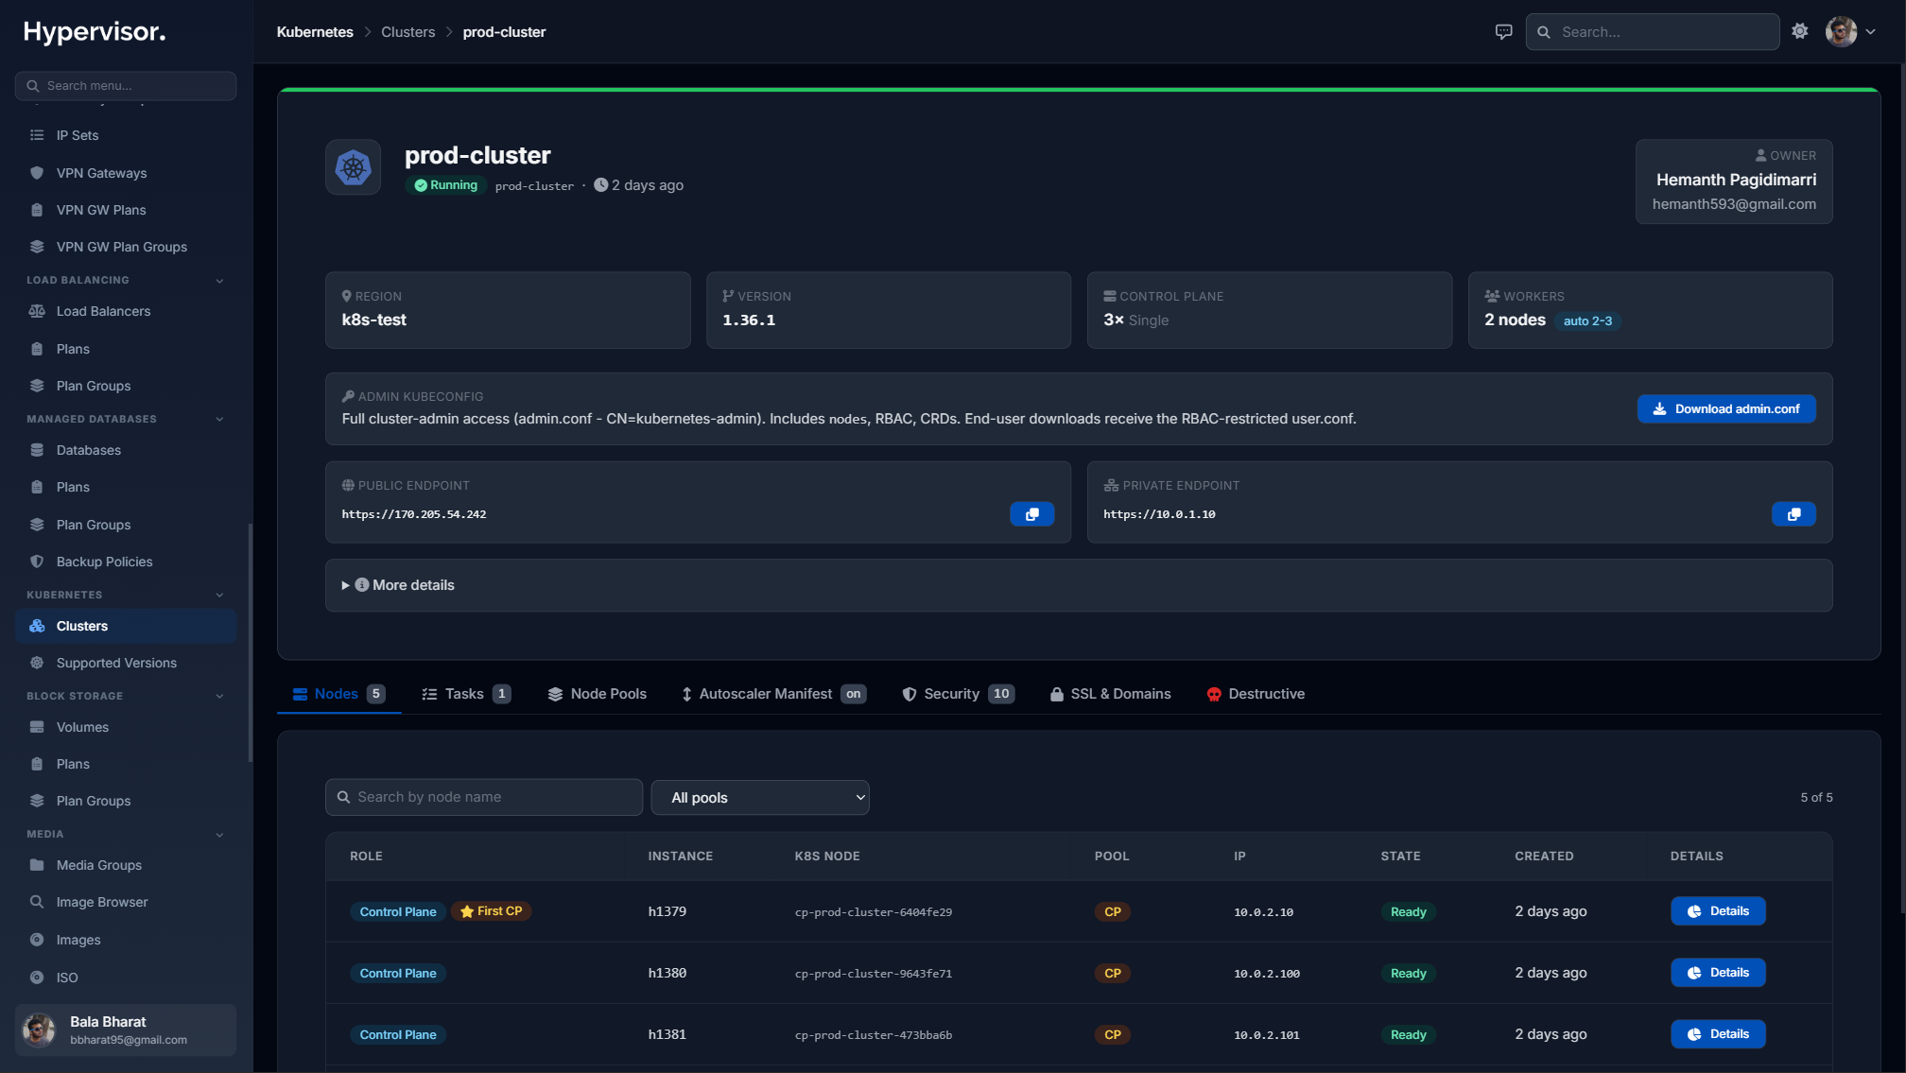Click owner email hemanth593@gmail.com
The width and height of the screenshot is (1906, 1073).
pos(1734,204)
